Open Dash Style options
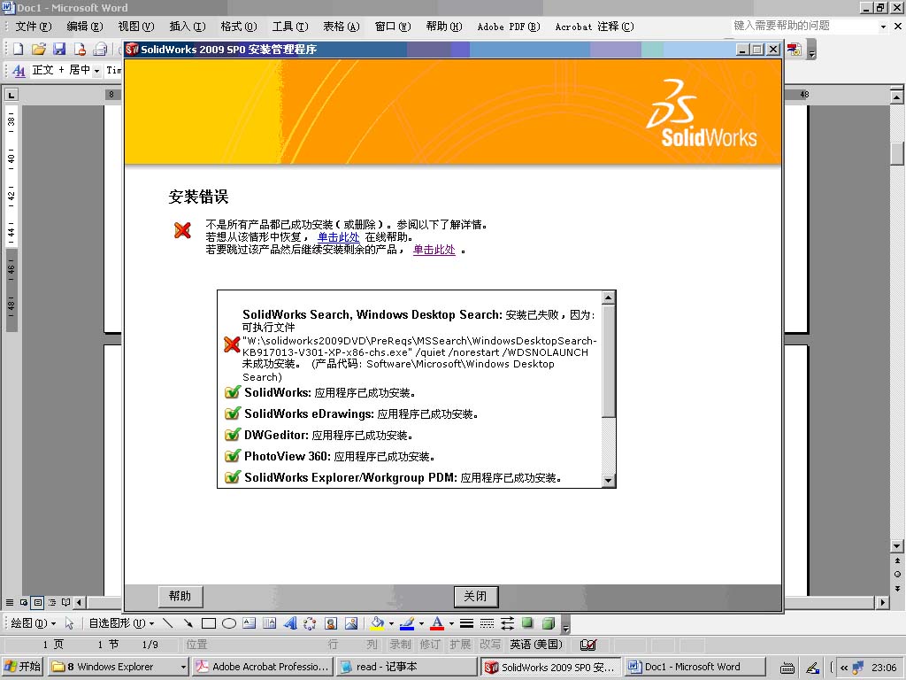Viewport: 906px width, 680px height. (488, 623)
